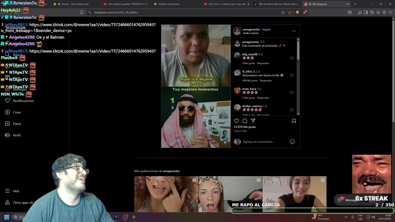Open the volume icon in system tray

[x=373, y=217]
